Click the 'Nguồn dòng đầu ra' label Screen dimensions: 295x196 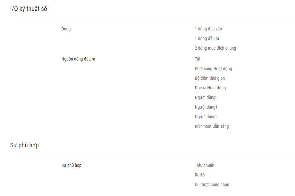click(78, 59)
